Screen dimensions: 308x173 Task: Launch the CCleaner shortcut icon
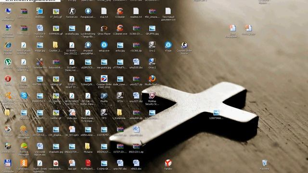[x=120, y=12]
